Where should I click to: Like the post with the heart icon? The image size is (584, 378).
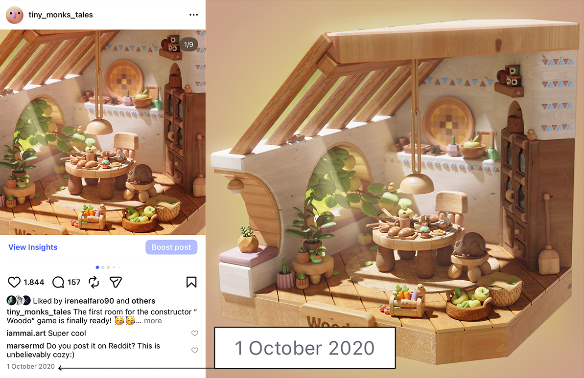tap(14, 282)
